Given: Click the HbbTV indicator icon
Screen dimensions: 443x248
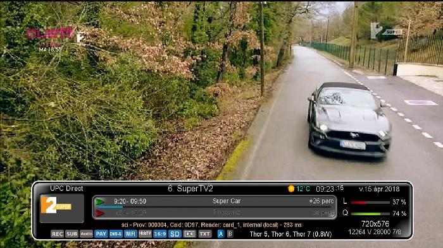Looking at the screenshot, I should (x=145, y=233).
